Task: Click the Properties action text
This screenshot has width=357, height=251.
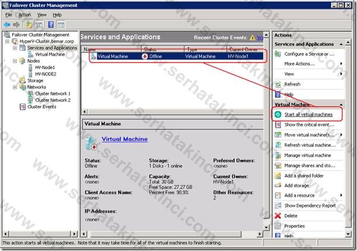Action: (294, 226)
